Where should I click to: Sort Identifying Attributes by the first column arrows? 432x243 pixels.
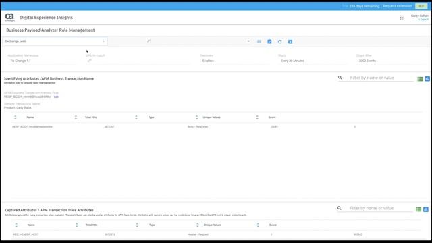[15, 117]
